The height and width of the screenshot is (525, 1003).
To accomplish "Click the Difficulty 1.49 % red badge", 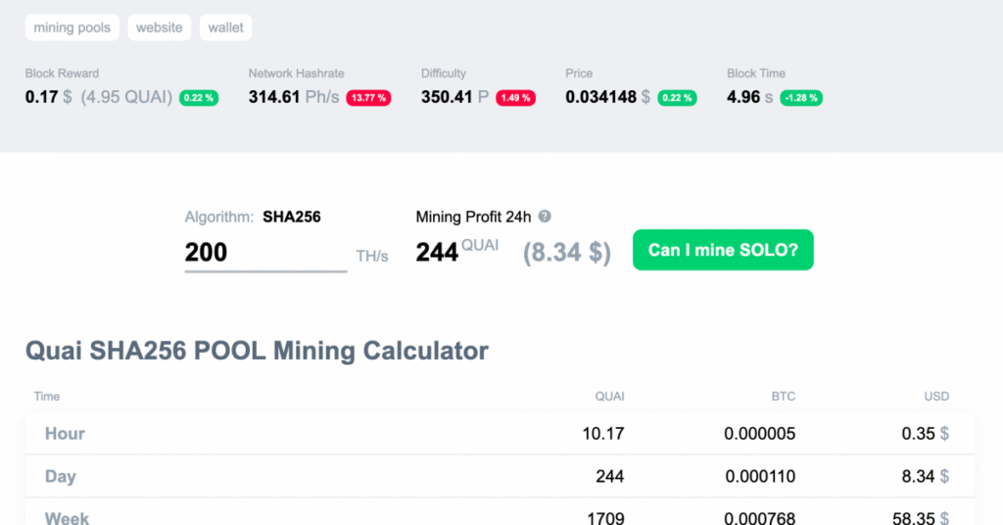I will pyautogui.click(x=515, y=98).
